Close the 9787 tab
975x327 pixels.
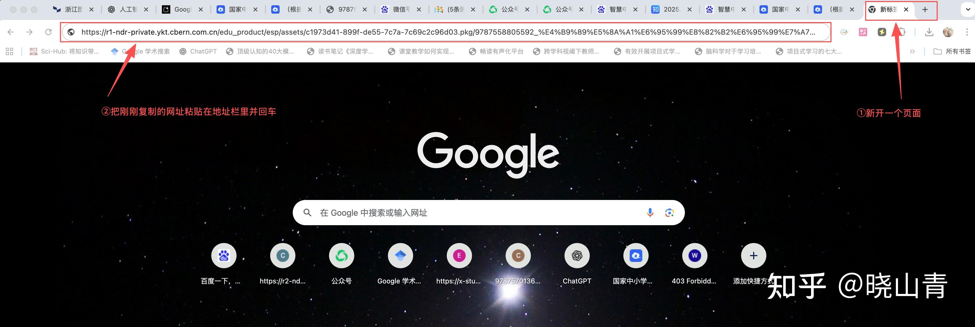pos(365,10)
